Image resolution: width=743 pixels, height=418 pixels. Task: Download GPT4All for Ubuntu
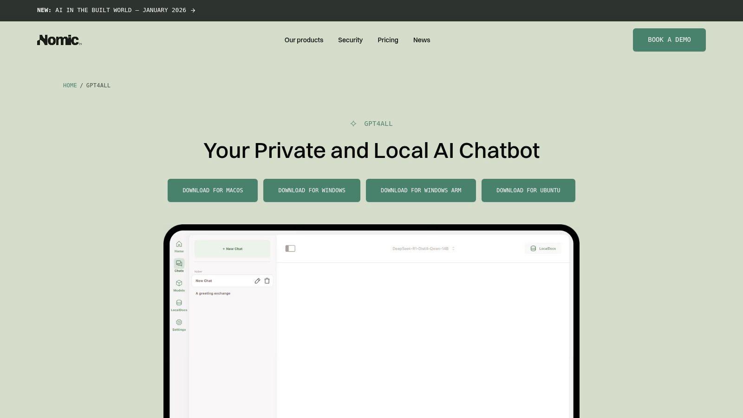(x=528, y=190)
